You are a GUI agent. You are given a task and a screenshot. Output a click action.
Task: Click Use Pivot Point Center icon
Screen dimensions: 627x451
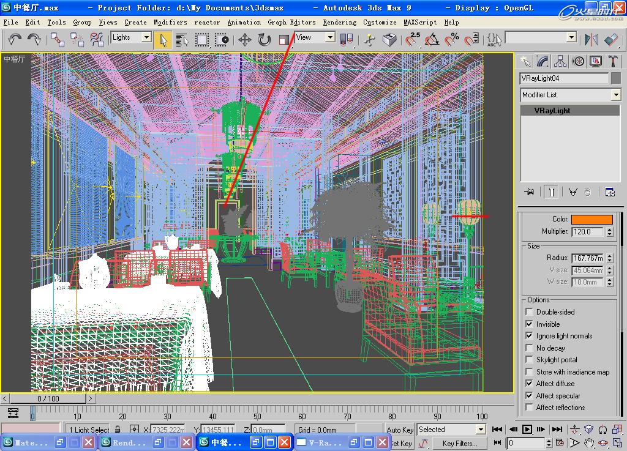tap(347, 40)
